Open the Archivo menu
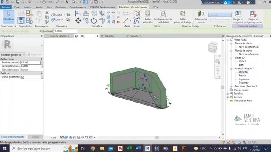The width and height of the screenshot is (271, 152). click(x=6, y=7)
